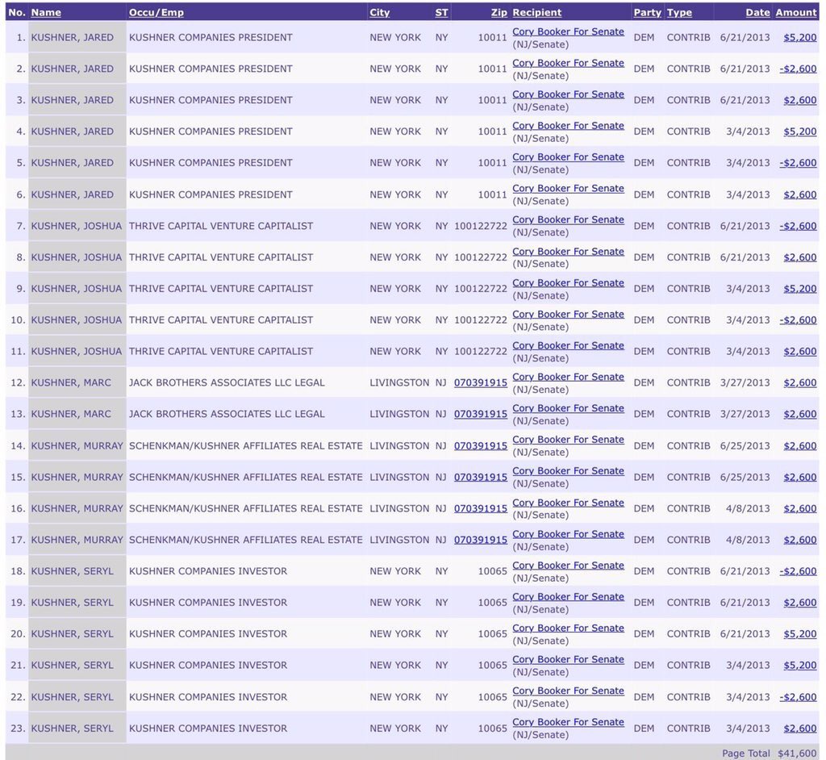Sort by City column header

tap(379, 12)
